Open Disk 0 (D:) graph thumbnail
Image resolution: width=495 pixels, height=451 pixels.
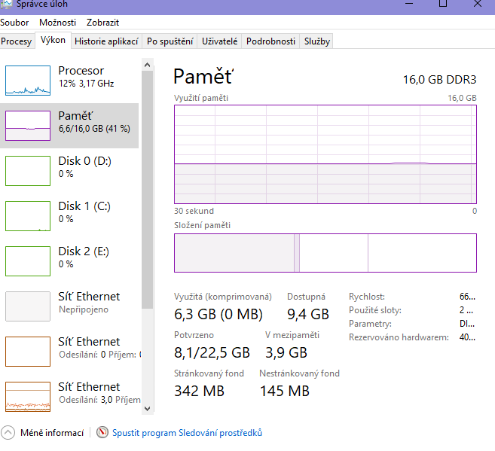click(x=27, y=170)
